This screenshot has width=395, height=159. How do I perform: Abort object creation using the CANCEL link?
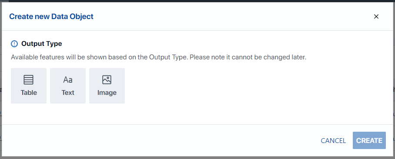(x=333, y=141)
